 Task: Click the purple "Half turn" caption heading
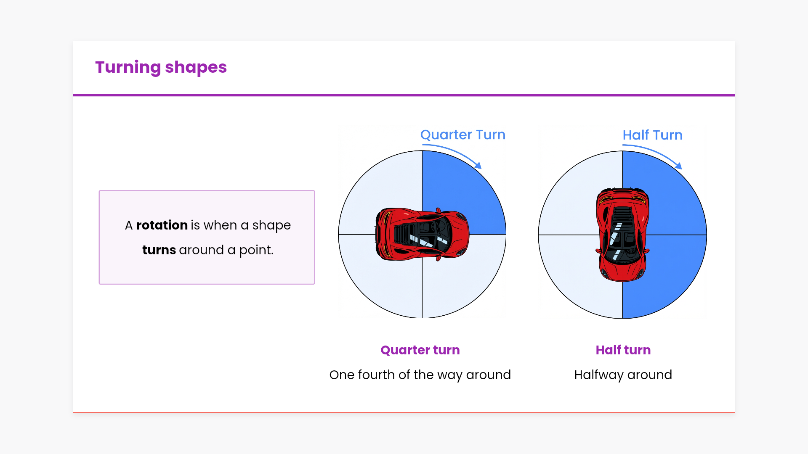coord(623,350)
